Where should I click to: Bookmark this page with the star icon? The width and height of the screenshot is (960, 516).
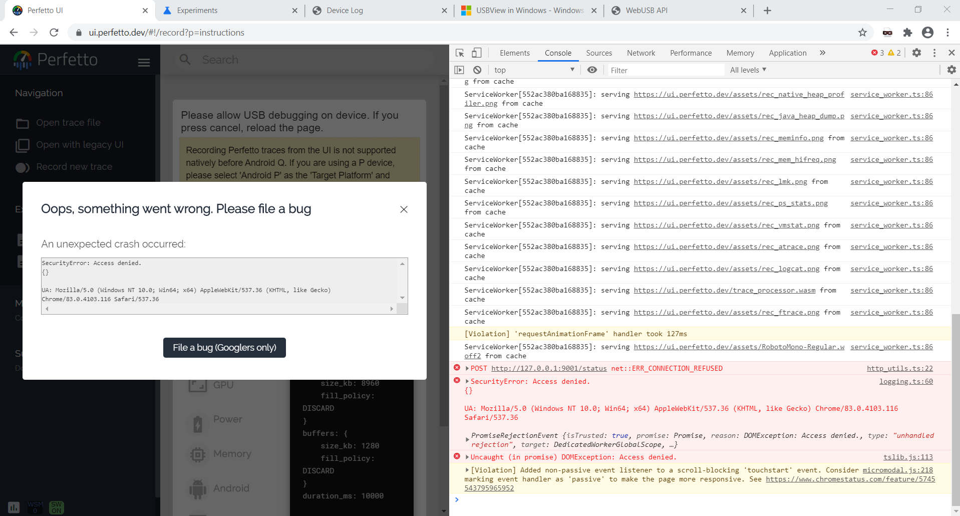[862, 33]
